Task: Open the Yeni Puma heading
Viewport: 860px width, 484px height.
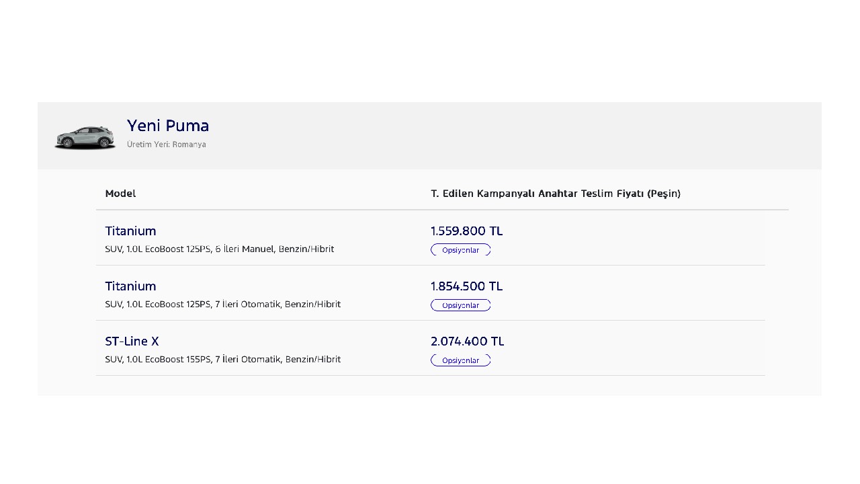Action: coord(168,126)
